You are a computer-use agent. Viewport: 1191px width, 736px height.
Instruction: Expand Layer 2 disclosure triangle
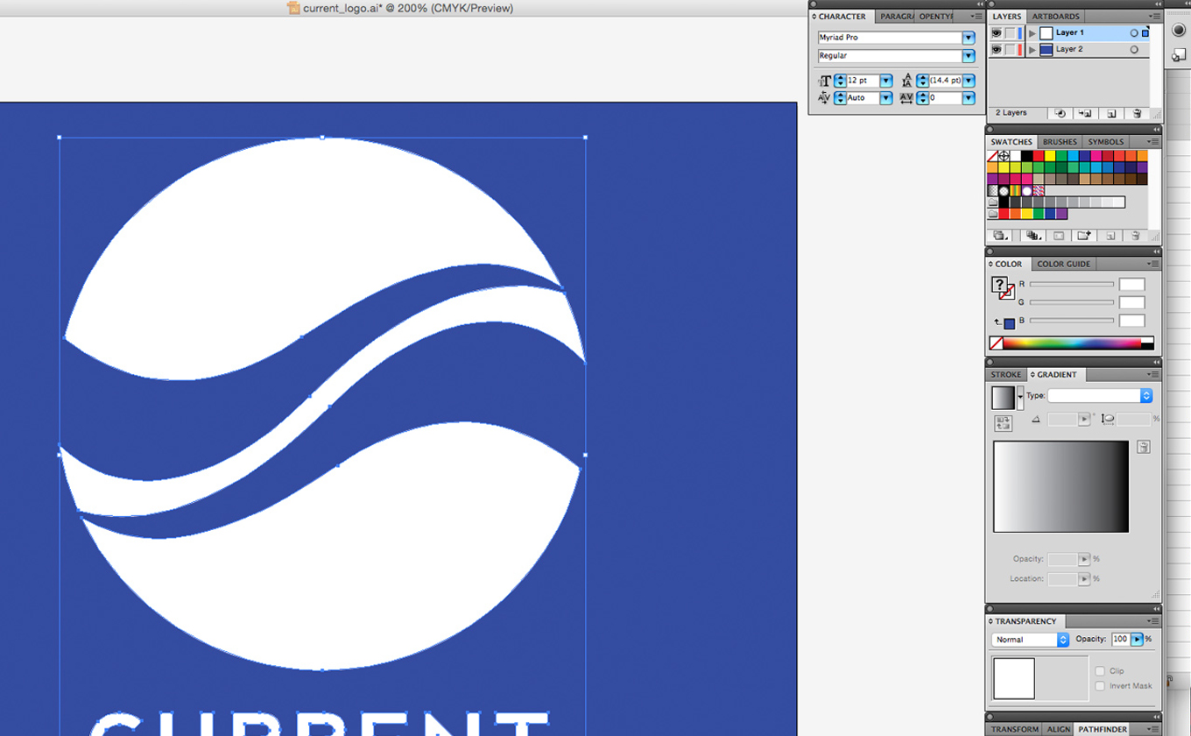[x=1032, y=50]
